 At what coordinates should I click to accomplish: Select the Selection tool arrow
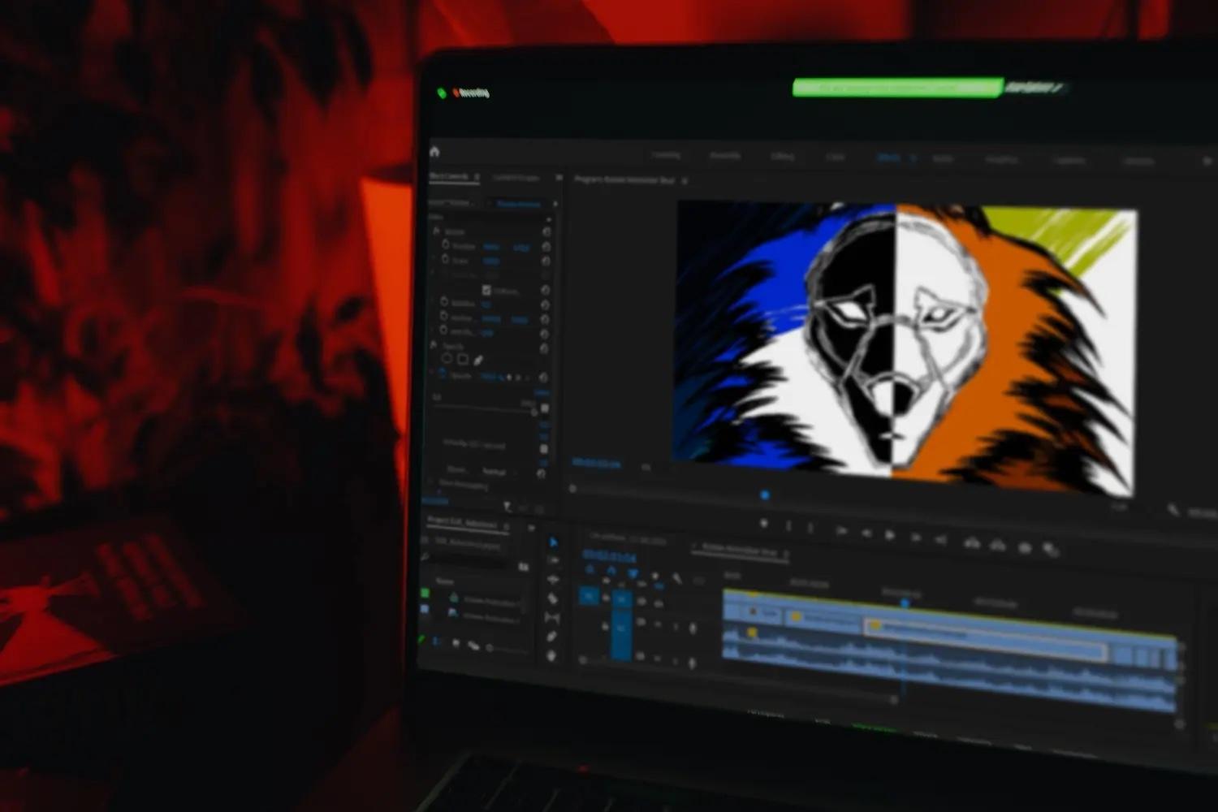click(553, 542)
